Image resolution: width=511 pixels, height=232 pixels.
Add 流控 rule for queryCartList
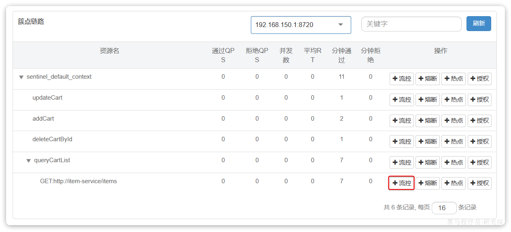pyautogui.click(x=401, y=163)
